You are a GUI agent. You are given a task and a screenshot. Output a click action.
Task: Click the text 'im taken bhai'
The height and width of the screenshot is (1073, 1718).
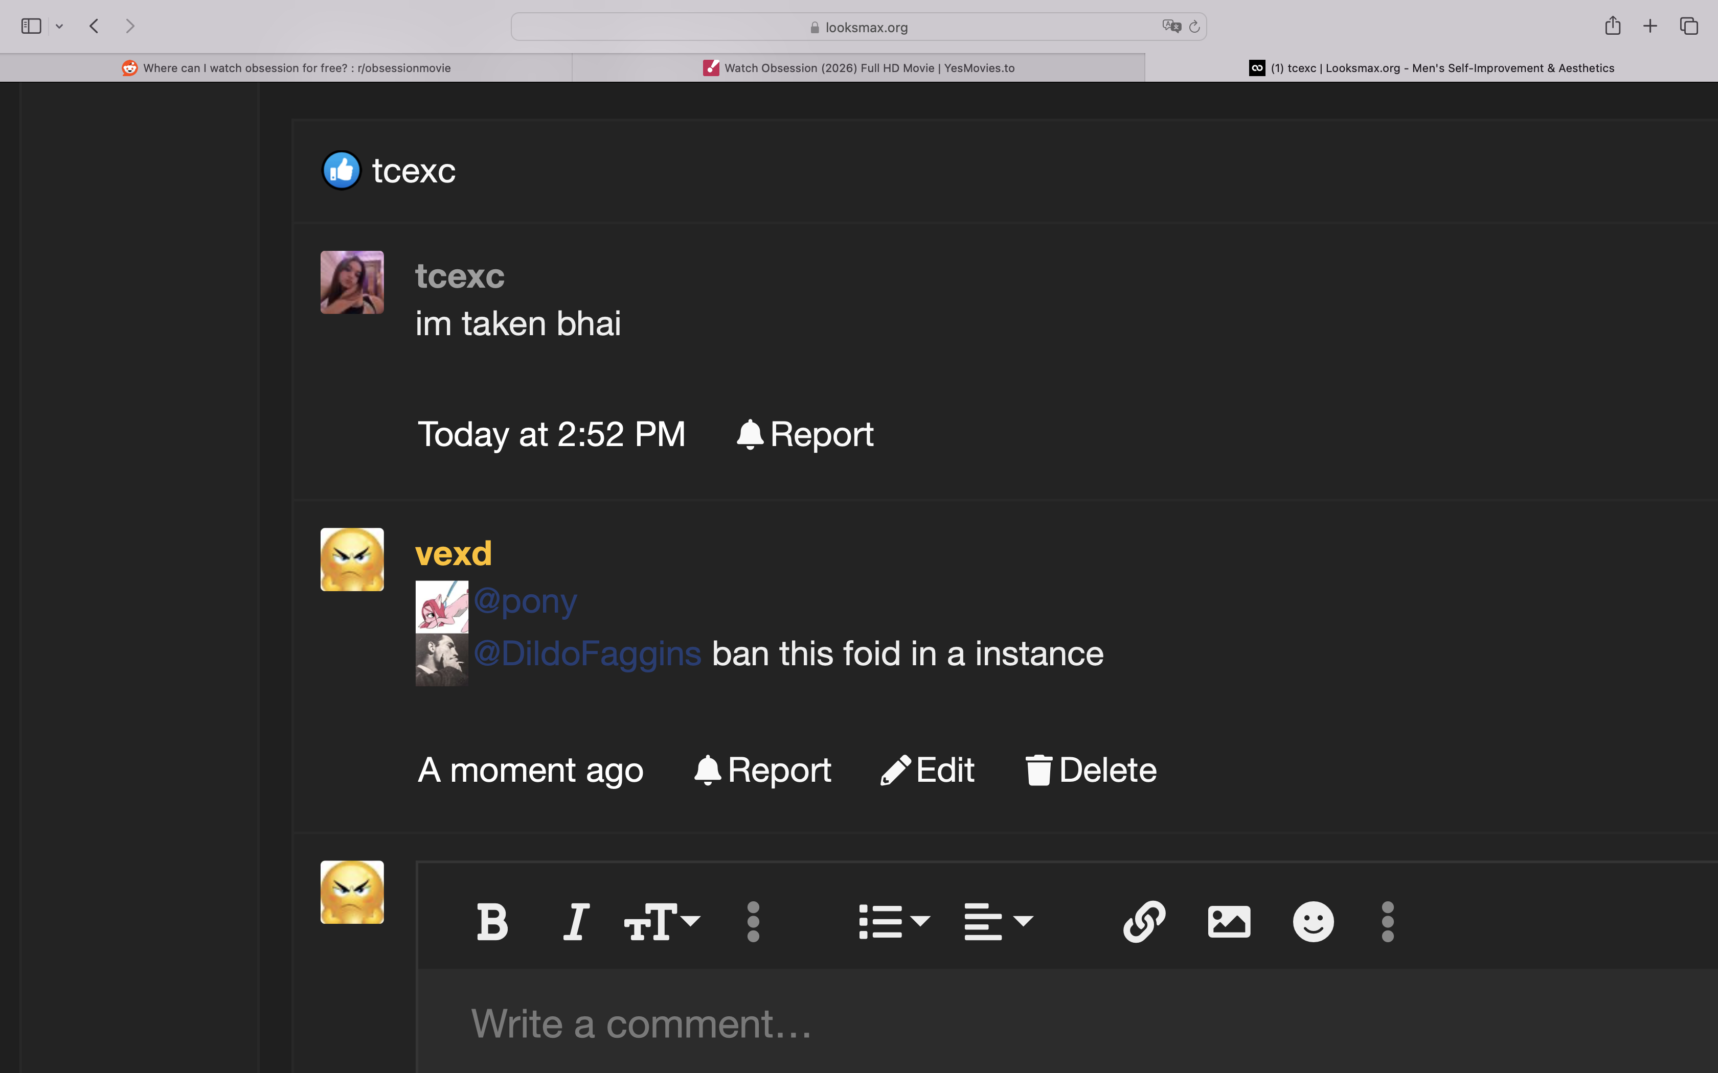tap(518, 323)
